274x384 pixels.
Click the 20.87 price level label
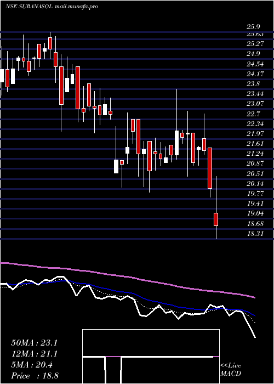255,163
